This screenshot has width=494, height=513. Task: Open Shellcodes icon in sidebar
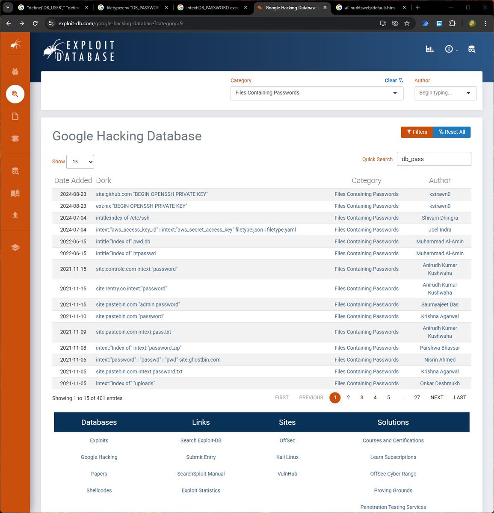[15, 139]
